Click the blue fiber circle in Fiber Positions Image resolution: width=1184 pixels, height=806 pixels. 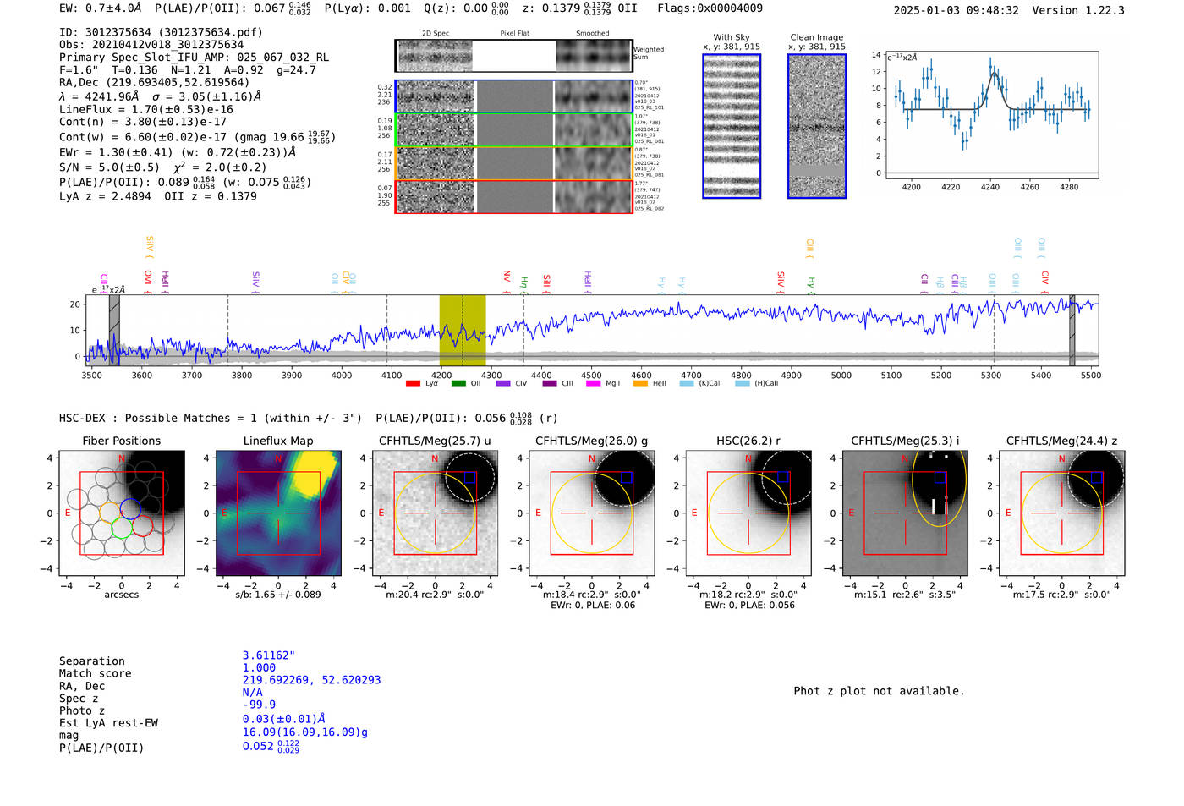pos(130,508)
